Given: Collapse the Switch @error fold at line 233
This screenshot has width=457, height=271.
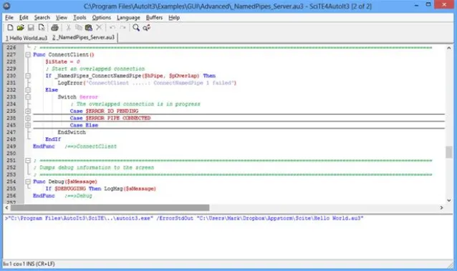Looking at the screenshot, I should pos(28,97).
